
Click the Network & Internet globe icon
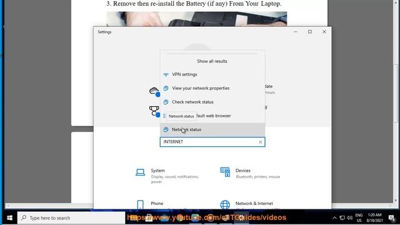pyautogui.click(x=225, y=204)
